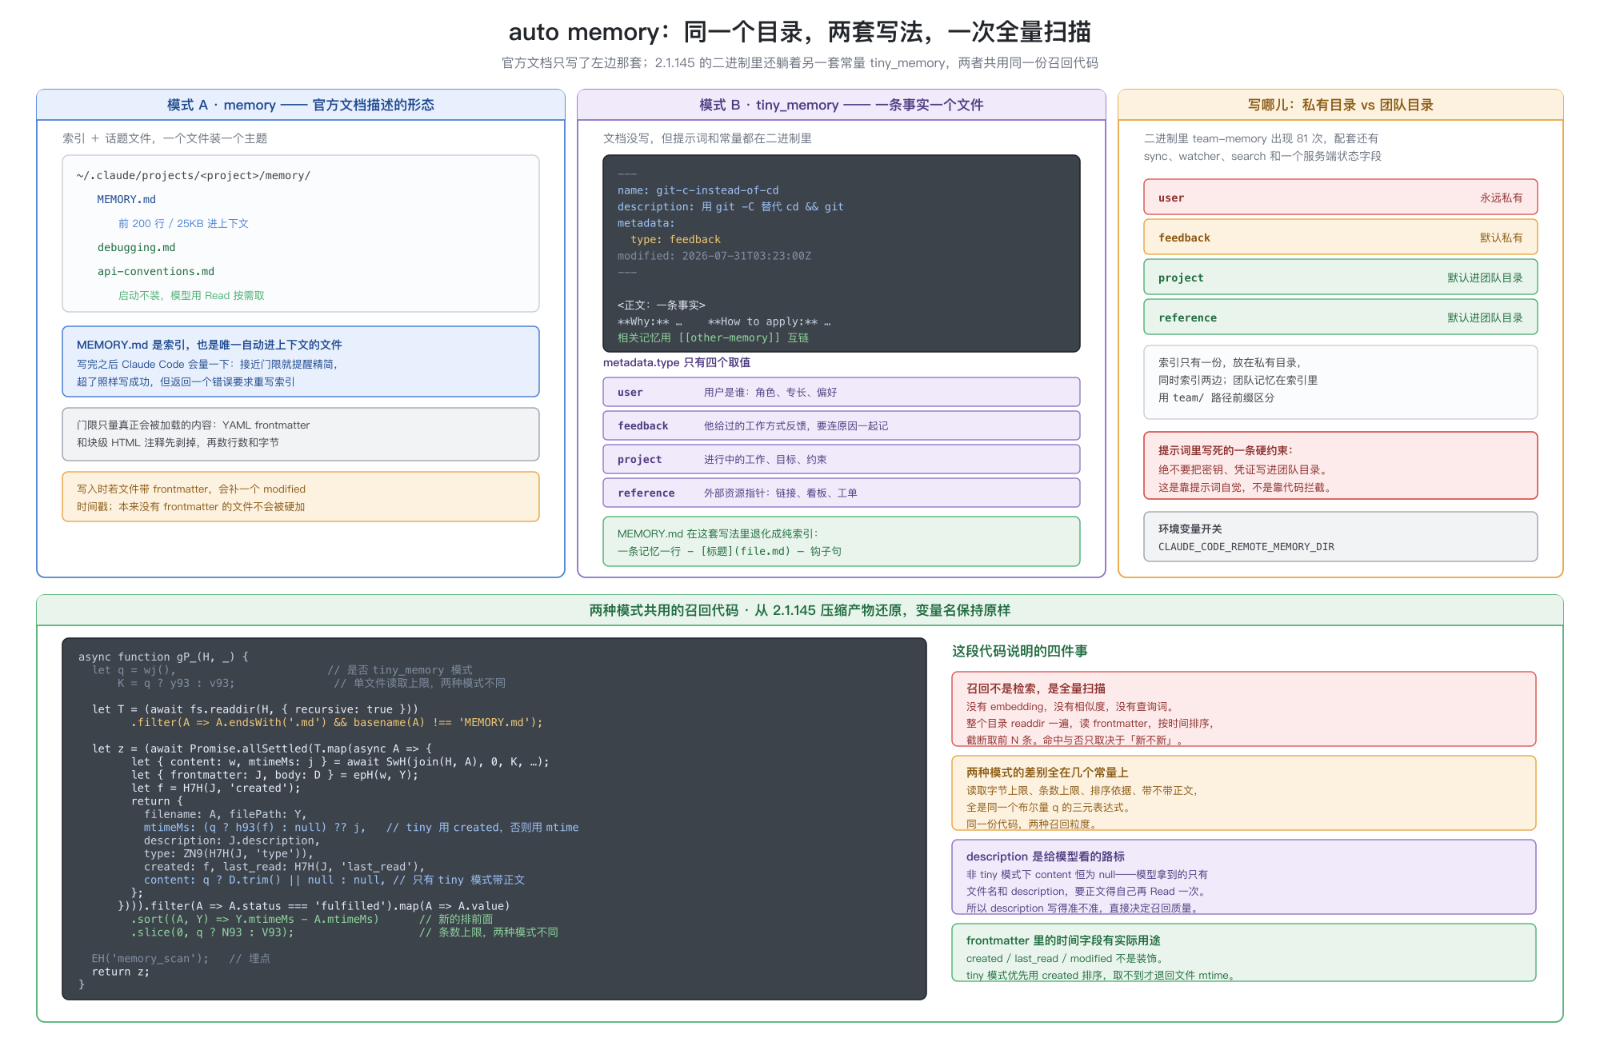This screenshot has height=1046, width=1600.
Task: Click the ".filter(A => A.endsWith('.md')" code line
Action: click(337, 722)
